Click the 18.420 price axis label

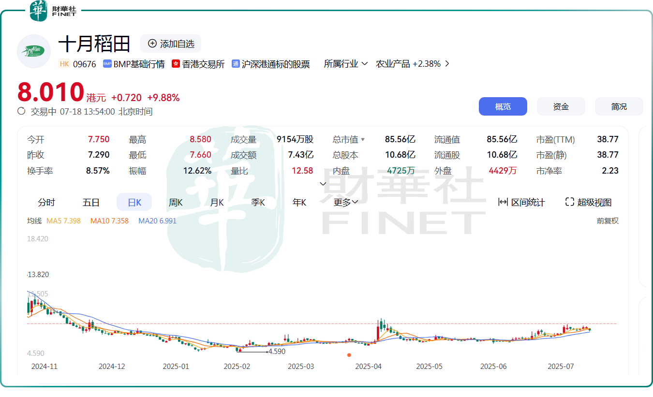[x=37, y=238]
